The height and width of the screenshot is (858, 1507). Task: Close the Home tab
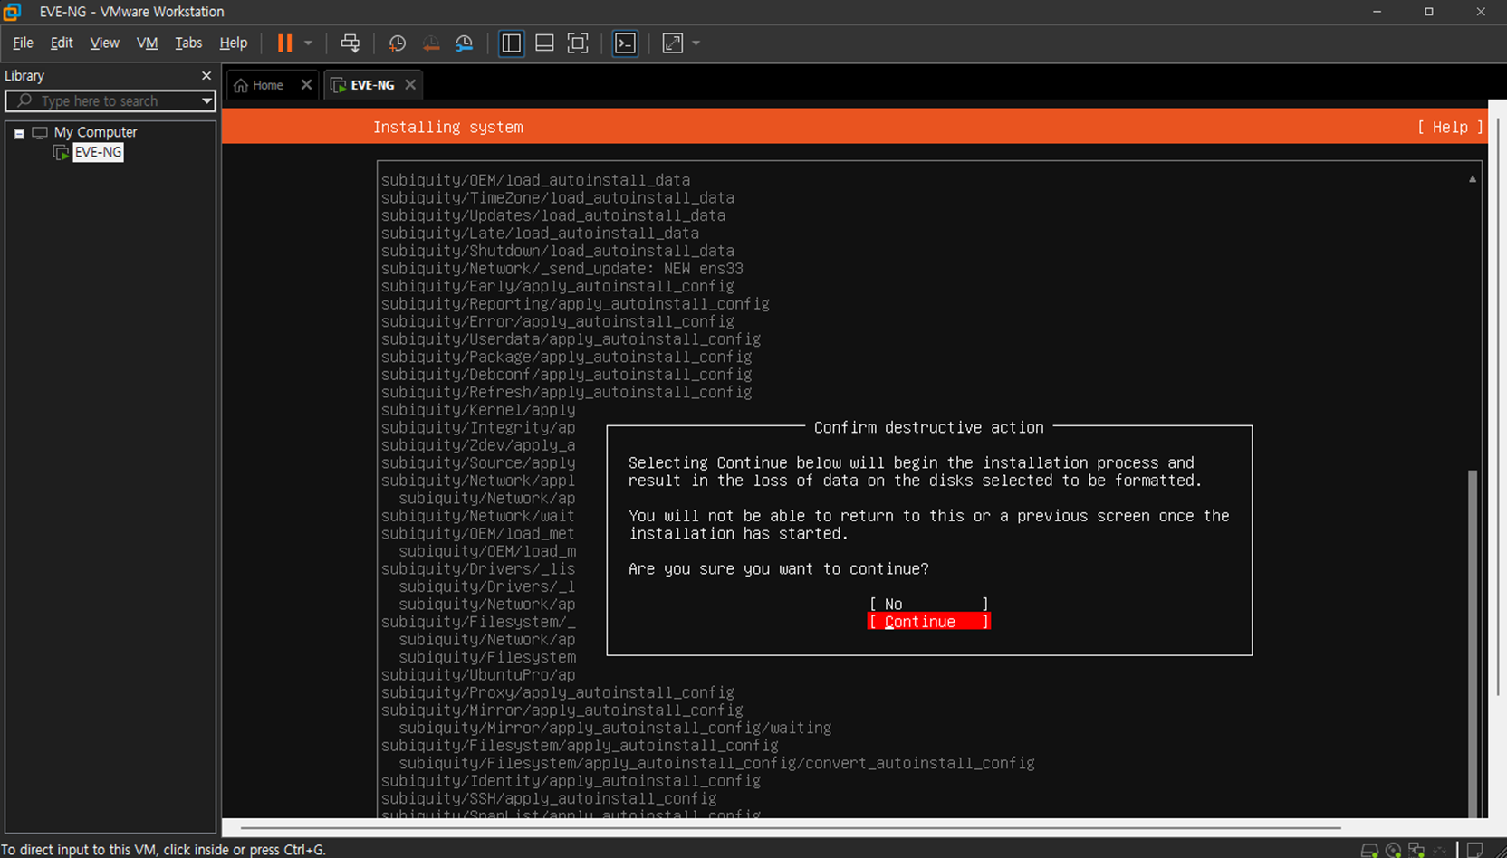click(x=306, y=84)
